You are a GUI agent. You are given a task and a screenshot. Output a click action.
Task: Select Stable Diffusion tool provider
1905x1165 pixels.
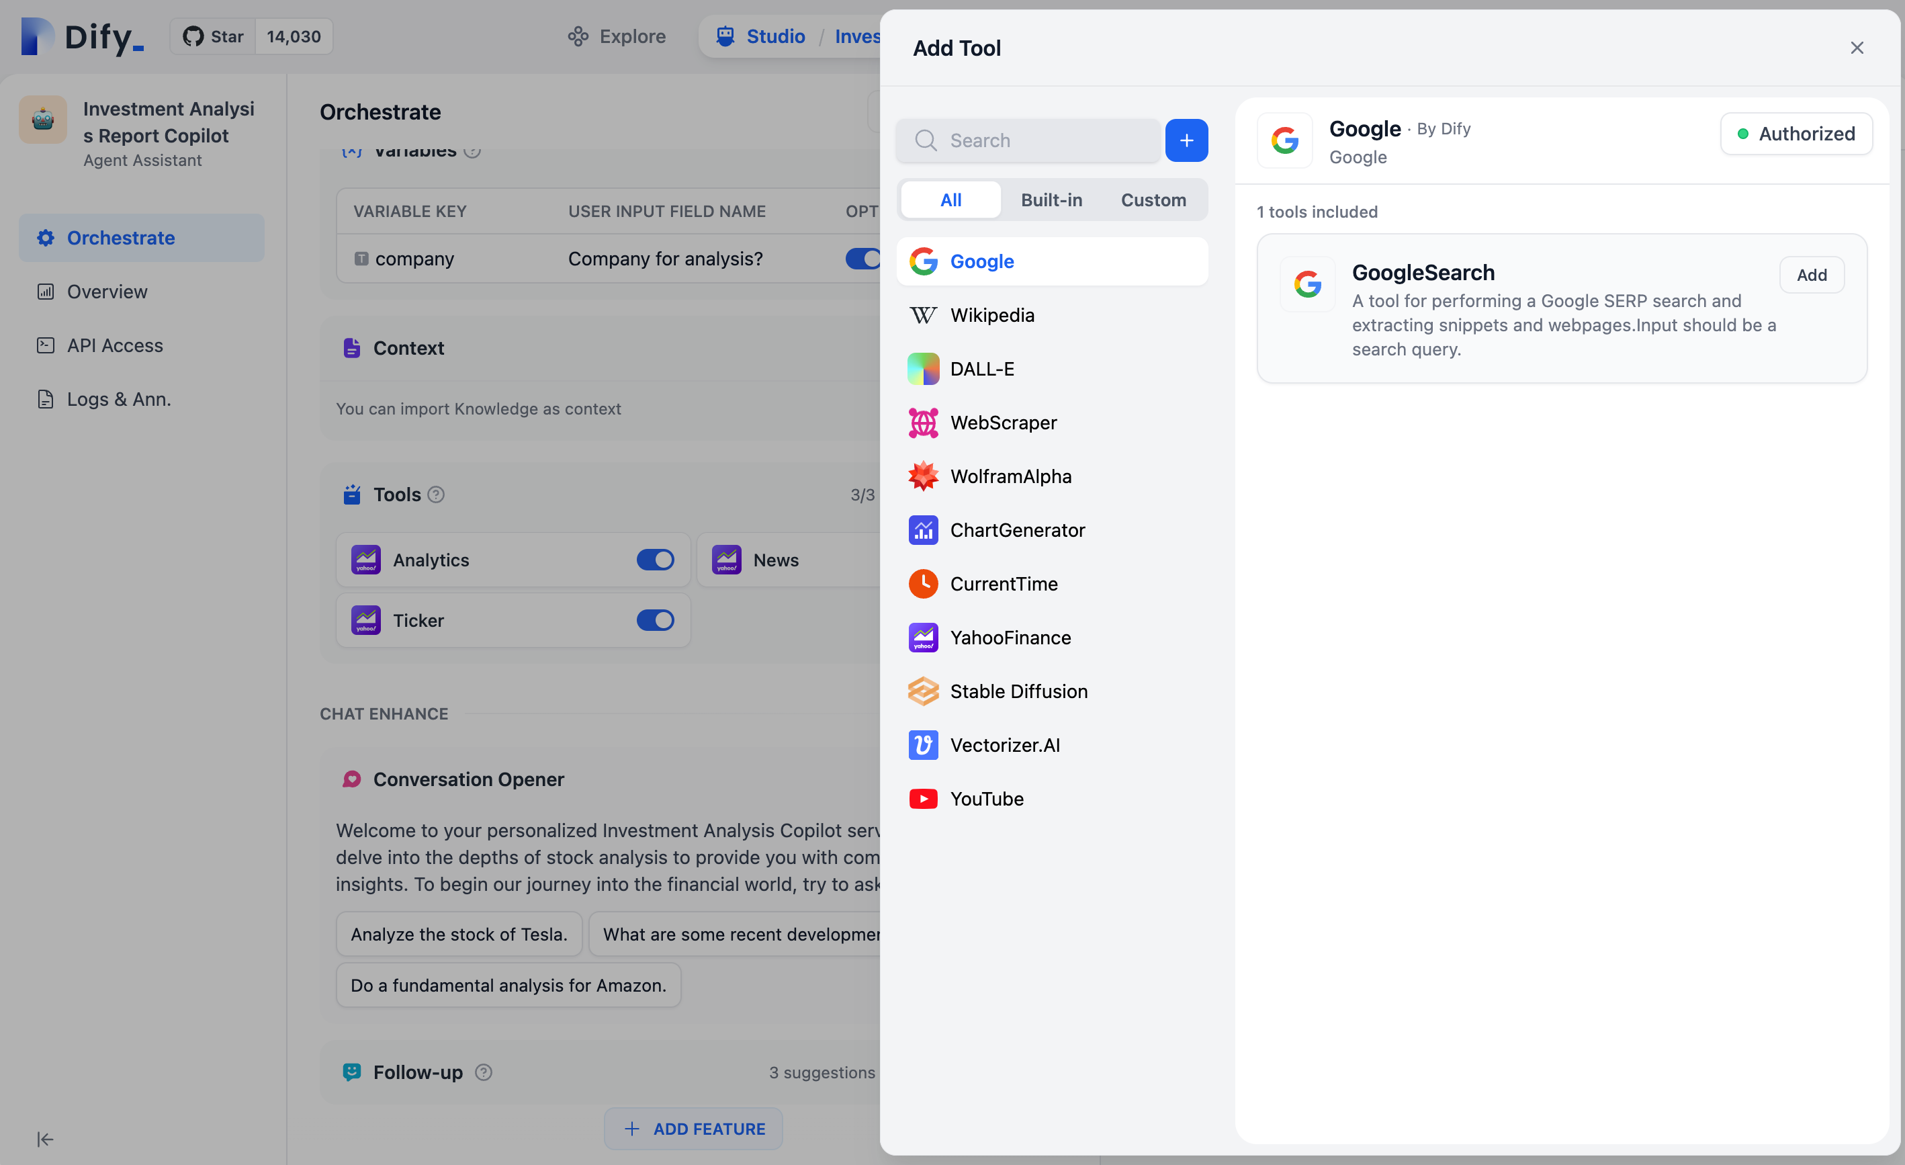tap(1018, 691)
